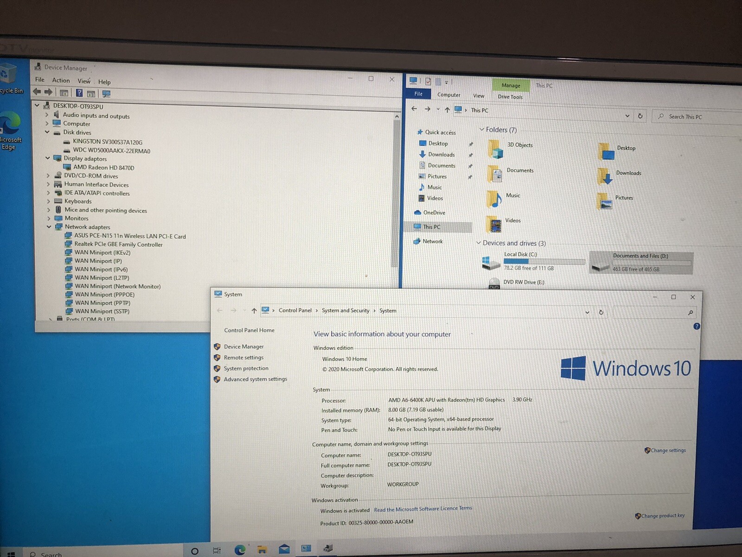Screen dimensions: 742x557
Task: Click Back arrow in Device Manager toolbar
Action: [37, 92]
